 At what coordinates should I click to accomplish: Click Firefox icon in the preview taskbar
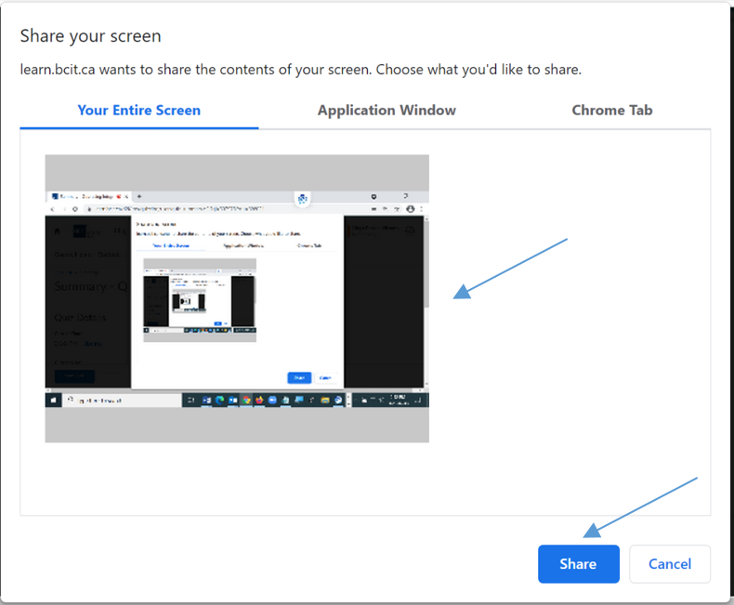(x=261, y=401)
